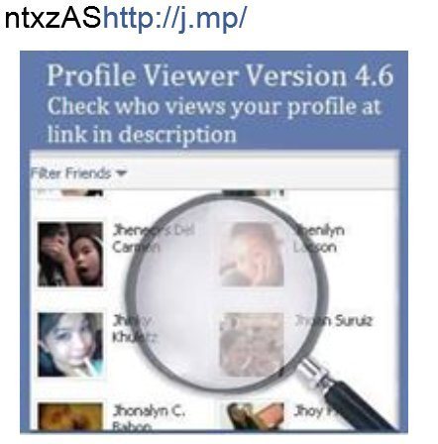
Task: Open the http://j.mp/ link
Action: (x=174, y=18)
